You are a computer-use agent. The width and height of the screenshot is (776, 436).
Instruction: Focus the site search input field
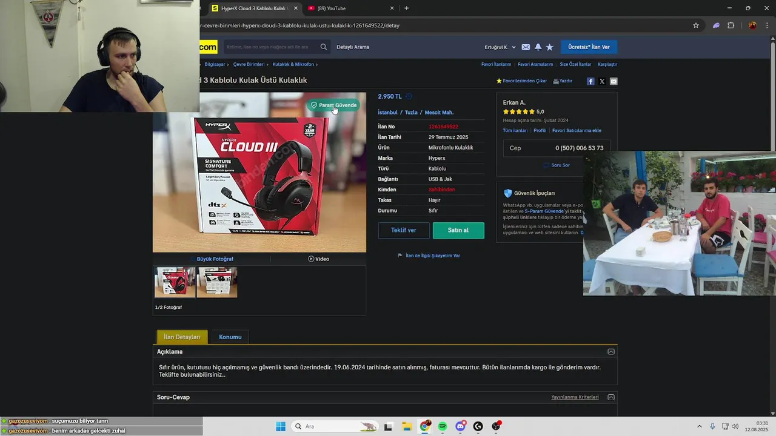tap(270, 47)
